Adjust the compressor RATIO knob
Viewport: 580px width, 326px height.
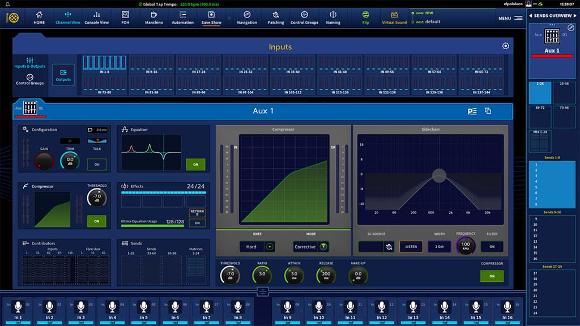262,276
